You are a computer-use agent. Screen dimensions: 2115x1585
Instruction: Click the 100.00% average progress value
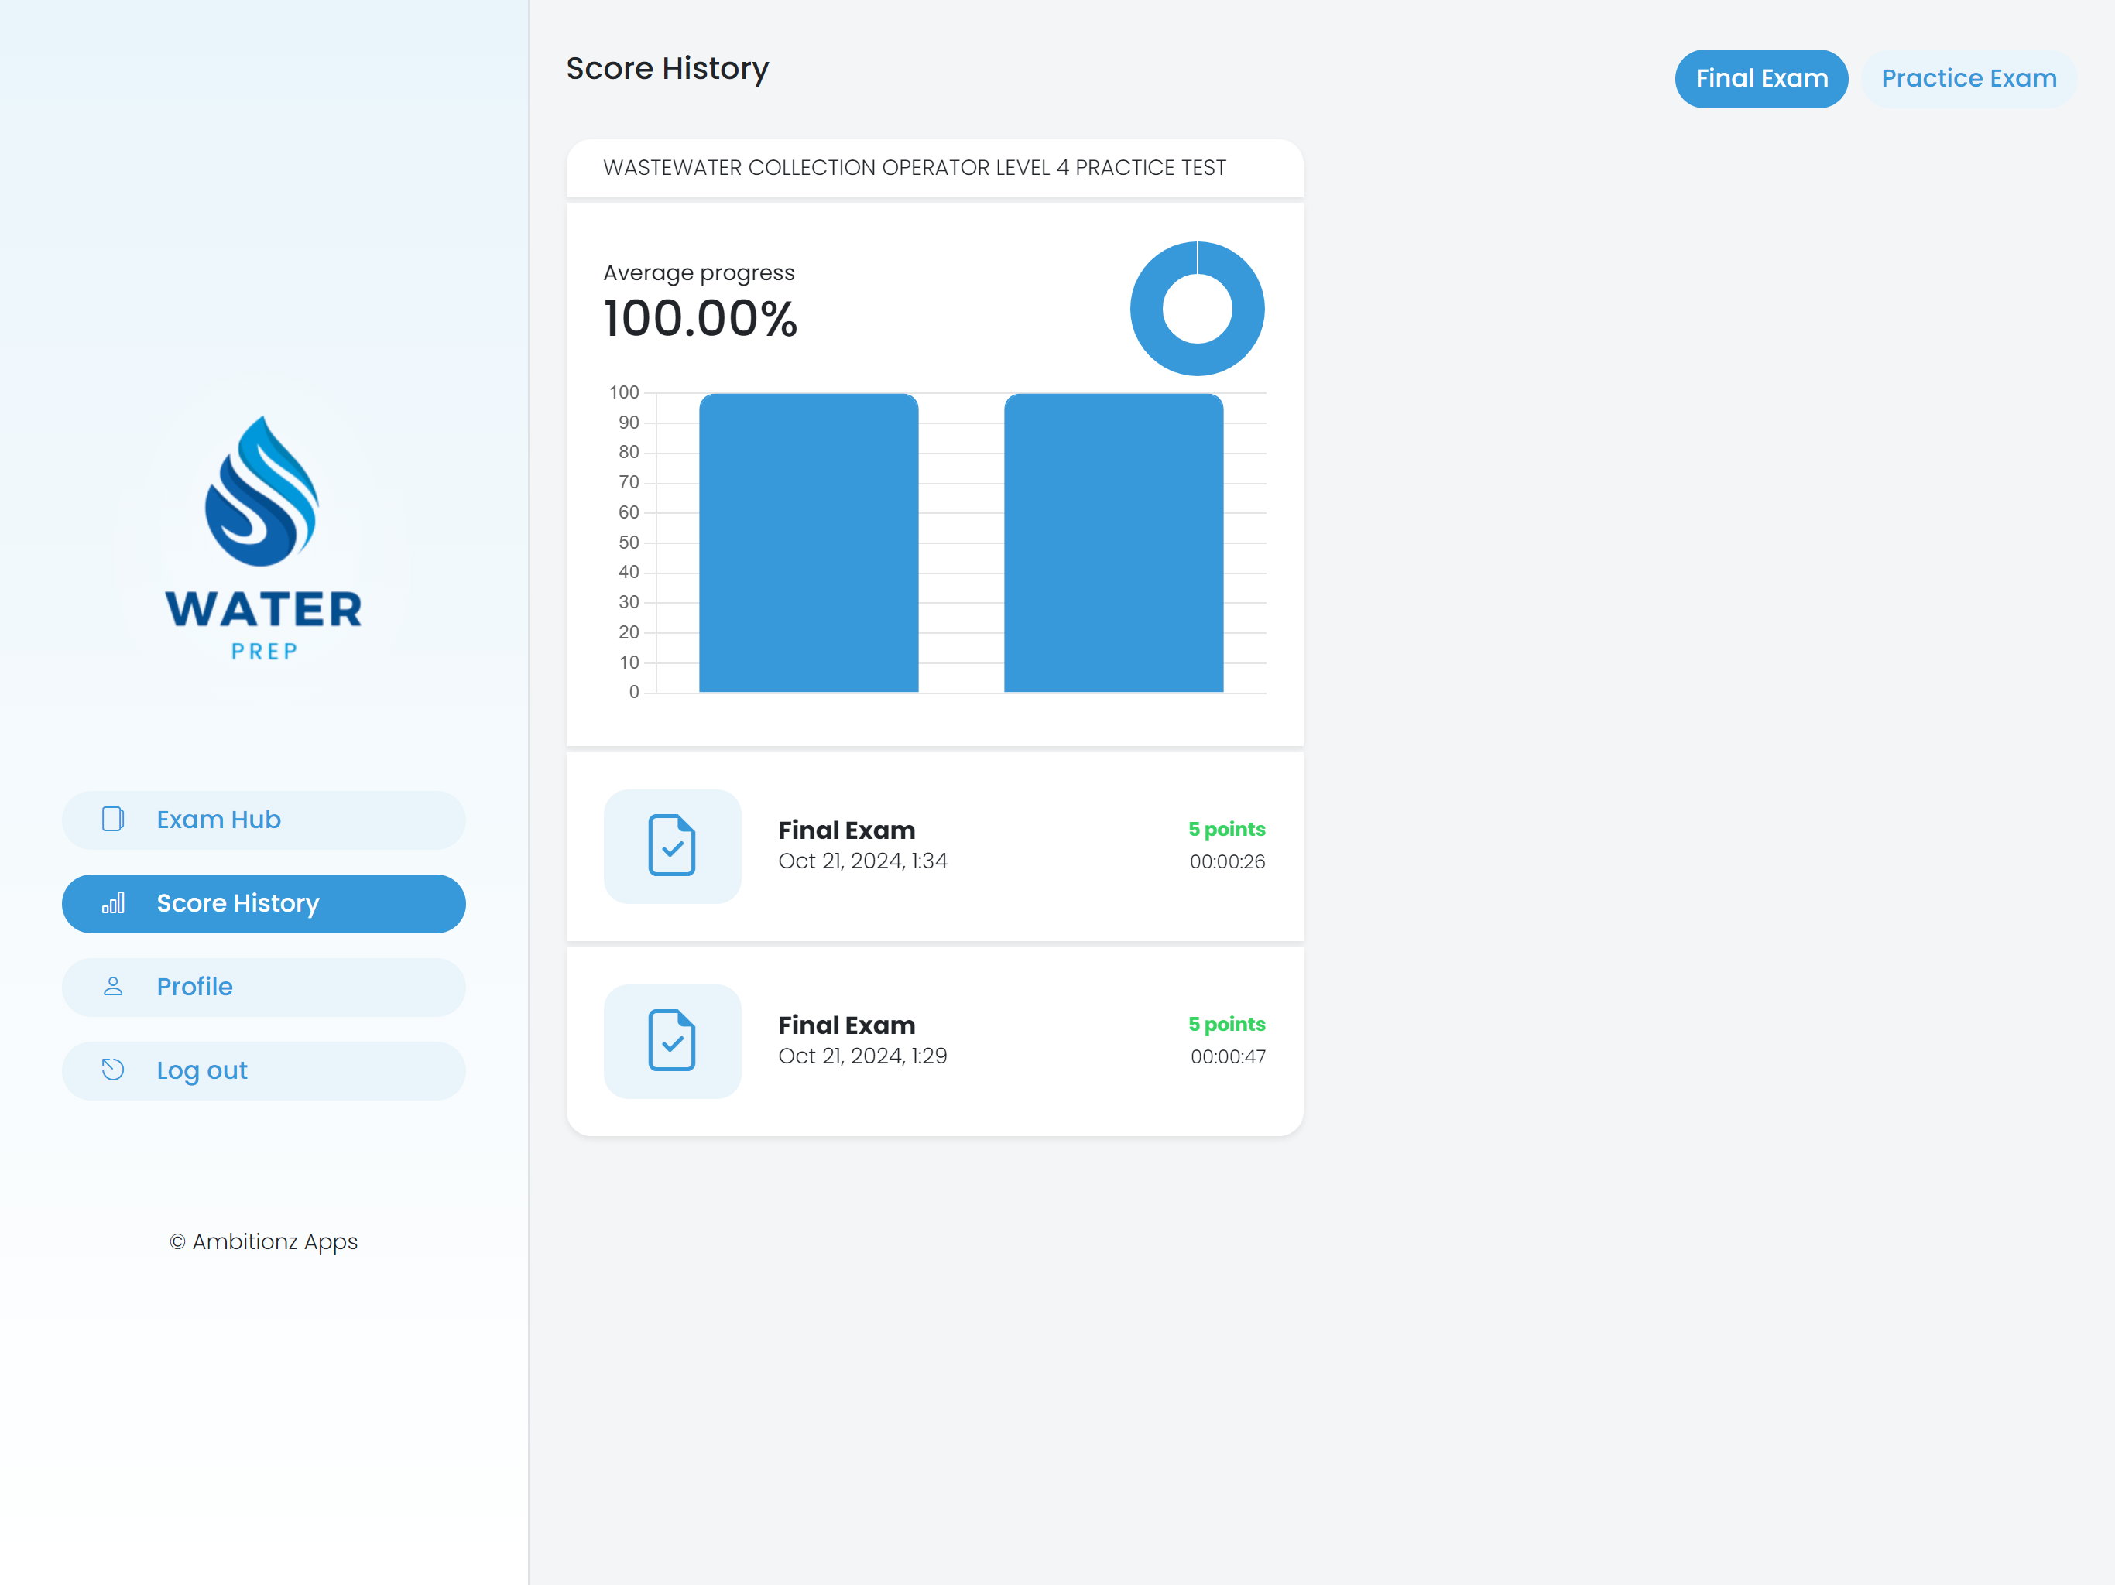[x=700, y=318]
